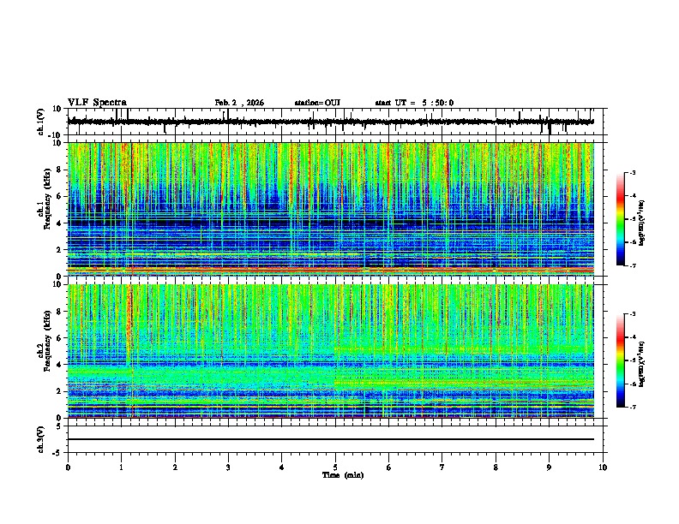Screen dimensions: 679x524
Task: Select the "start UT = 5:50:0" text
Action: click(414, 103)
